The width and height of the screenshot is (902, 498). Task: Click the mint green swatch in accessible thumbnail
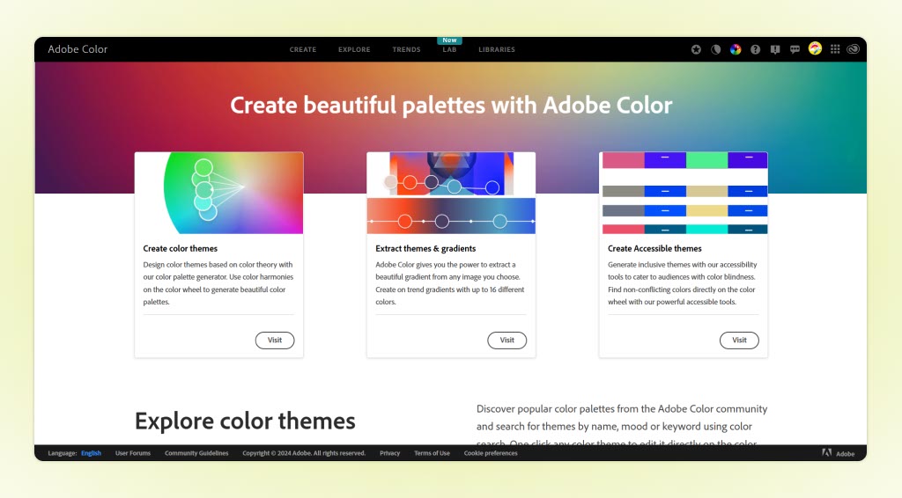click(707, 160)
